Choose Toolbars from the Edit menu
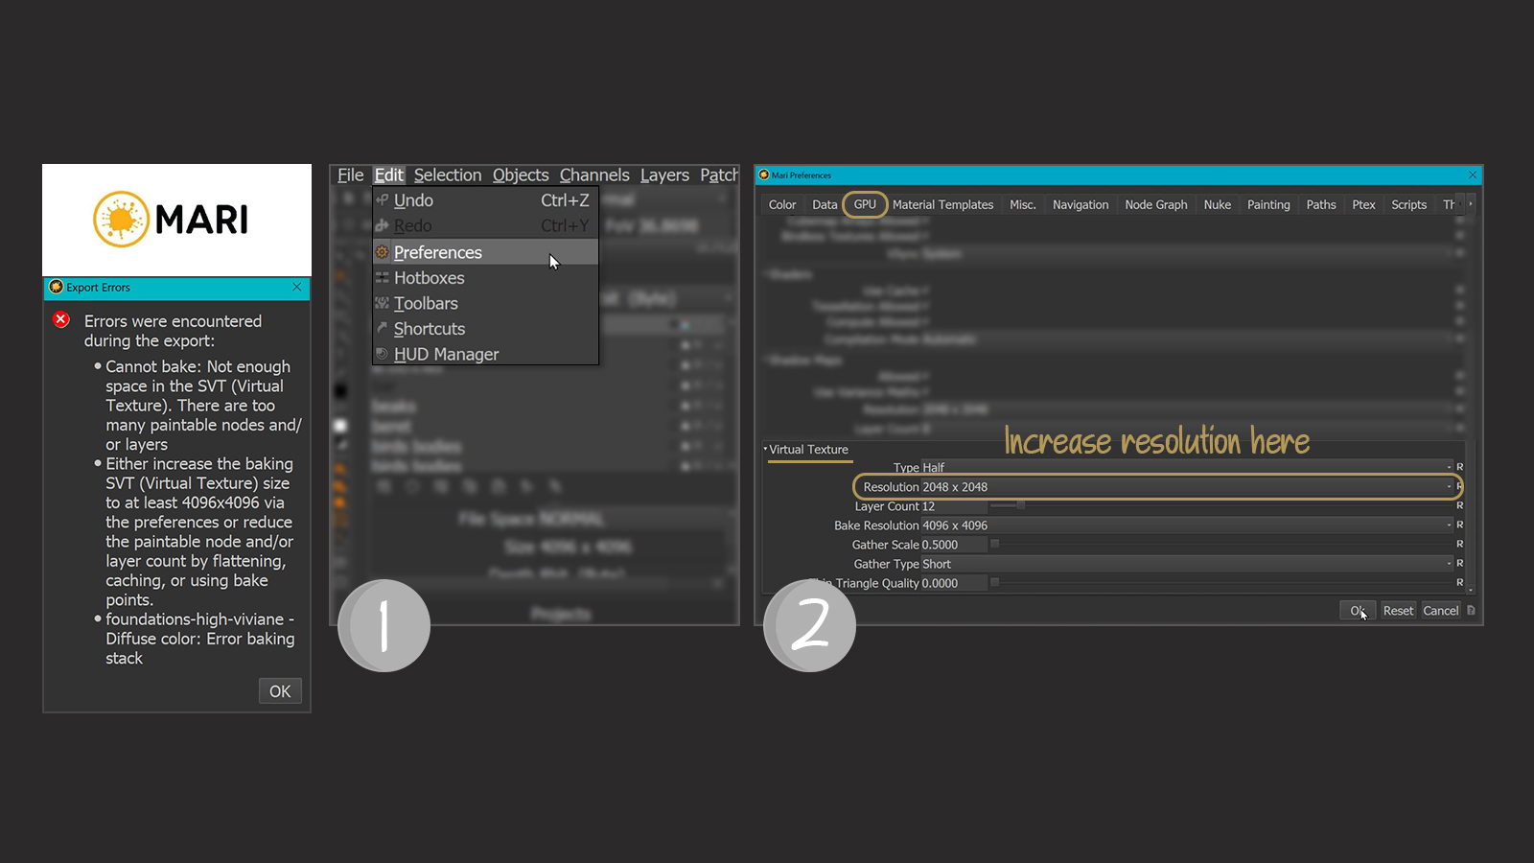This screenshot has height=863, width=1534. [x=485, y=303]
